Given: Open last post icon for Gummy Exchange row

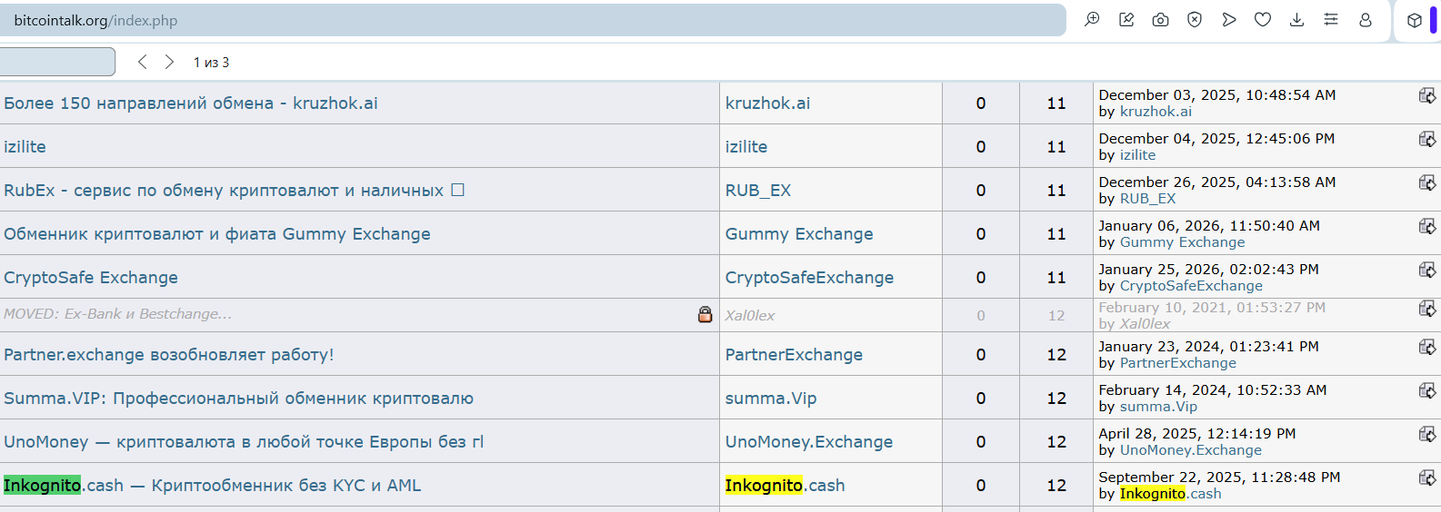Looking at the screenshot, I should [x=1427, y=226].
